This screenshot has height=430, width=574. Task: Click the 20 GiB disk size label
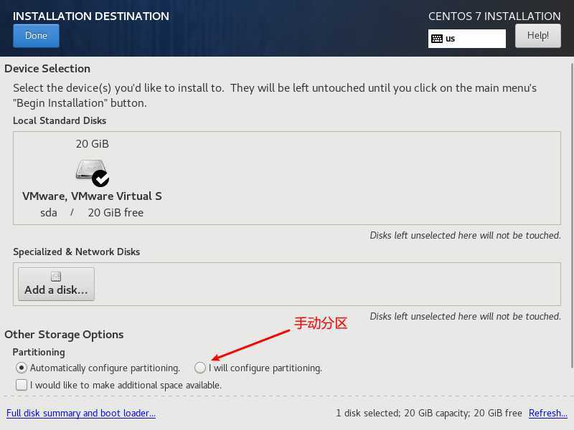[x=93, y=144]
